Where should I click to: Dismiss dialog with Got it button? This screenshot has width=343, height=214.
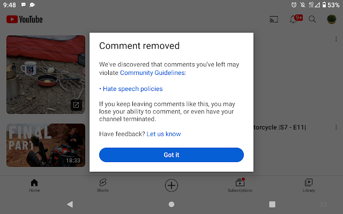click(171, 155)
